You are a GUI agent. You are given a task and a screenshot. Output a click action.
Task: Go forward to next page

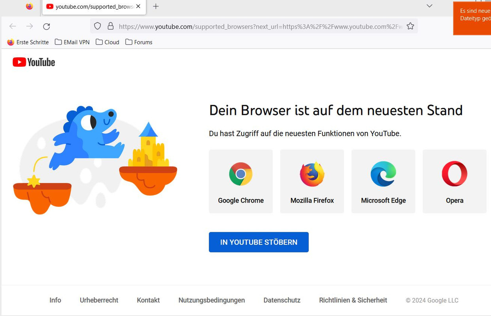[x=30, y=26]
